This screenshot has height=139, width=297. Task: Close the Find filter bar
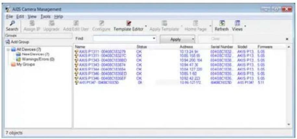(287, 39)
